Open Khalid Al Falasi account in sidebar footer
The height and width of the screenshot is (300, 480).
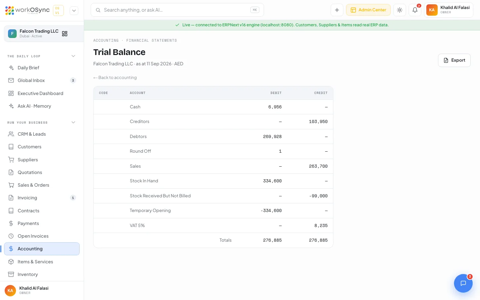pyautogui.click(x=42, y=290)
